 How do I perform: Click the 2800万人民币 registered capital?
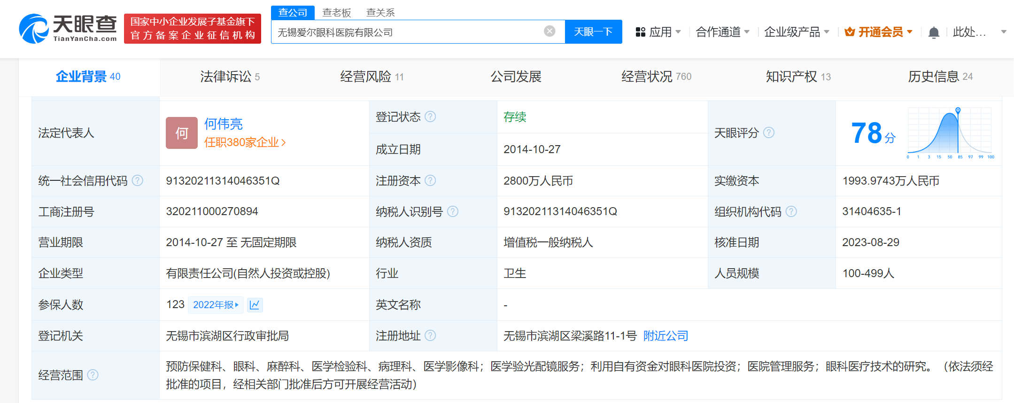click(x=538, y=181)
